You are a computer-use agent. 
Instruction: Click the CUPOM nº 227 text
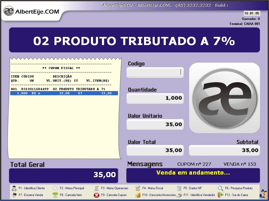click(194, 164)
